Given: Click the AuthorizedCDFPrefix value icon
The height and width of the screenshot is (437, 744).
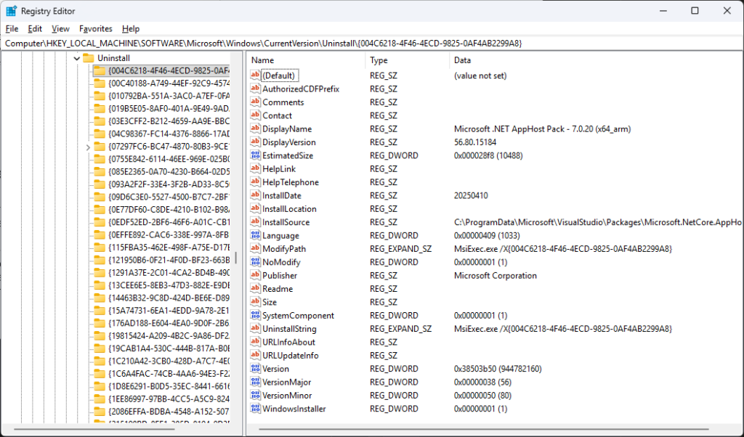Looking at the screenshot, I should (255, 89).
